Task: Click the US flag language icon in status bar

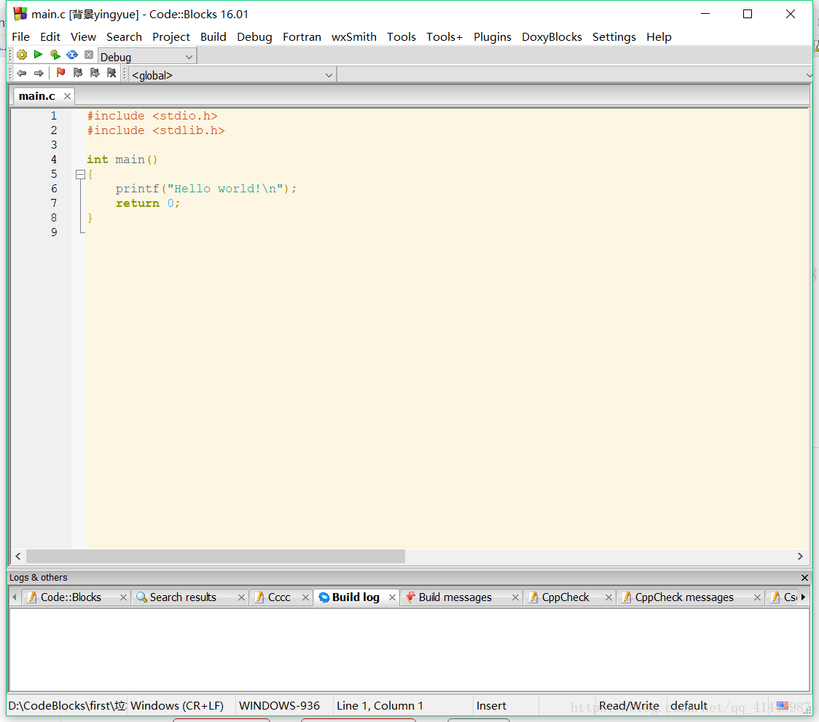Action: (x=783, y=705)
